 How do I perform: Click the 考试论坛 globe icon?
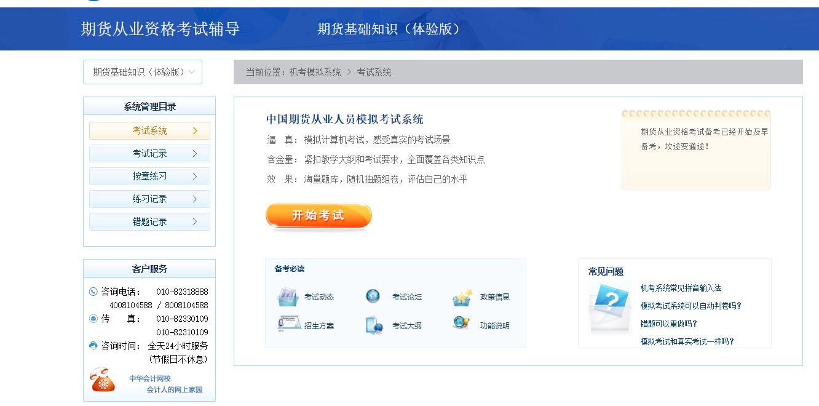point(371,296)
